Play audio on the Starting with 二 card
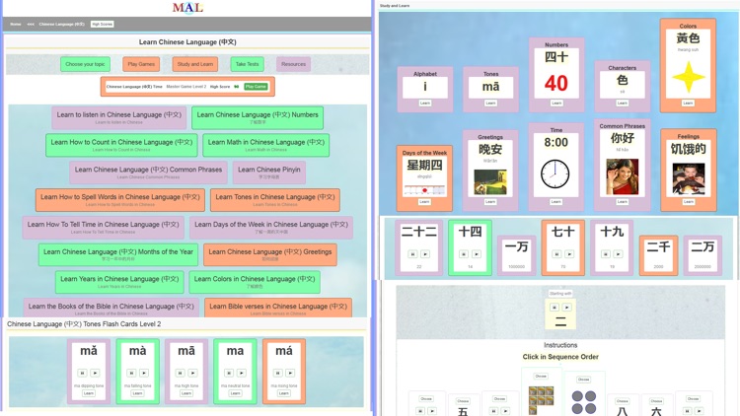This screenshot has width=740, height=416. coord(566,307)
